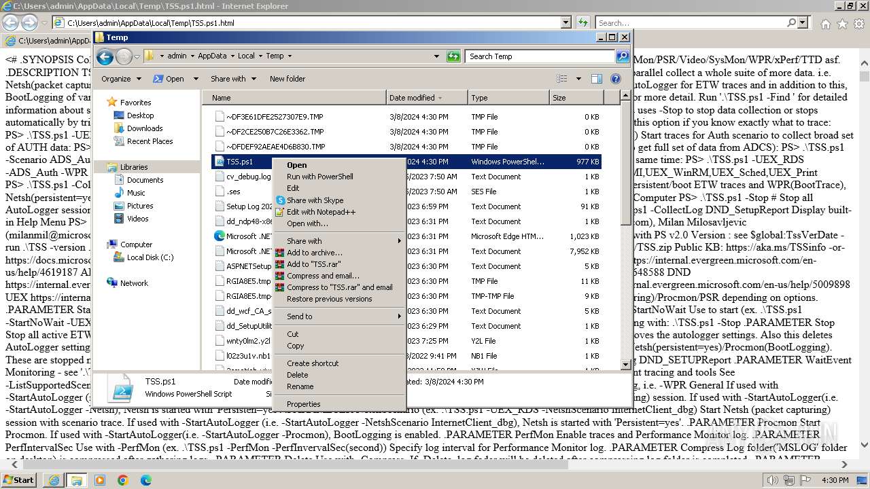
Task: Sort by Size column header
Action: click(575, 98)
